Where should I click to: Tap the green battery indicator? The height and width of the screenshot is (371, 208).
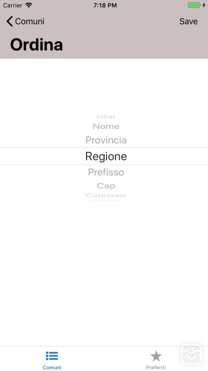click(194, 5)
